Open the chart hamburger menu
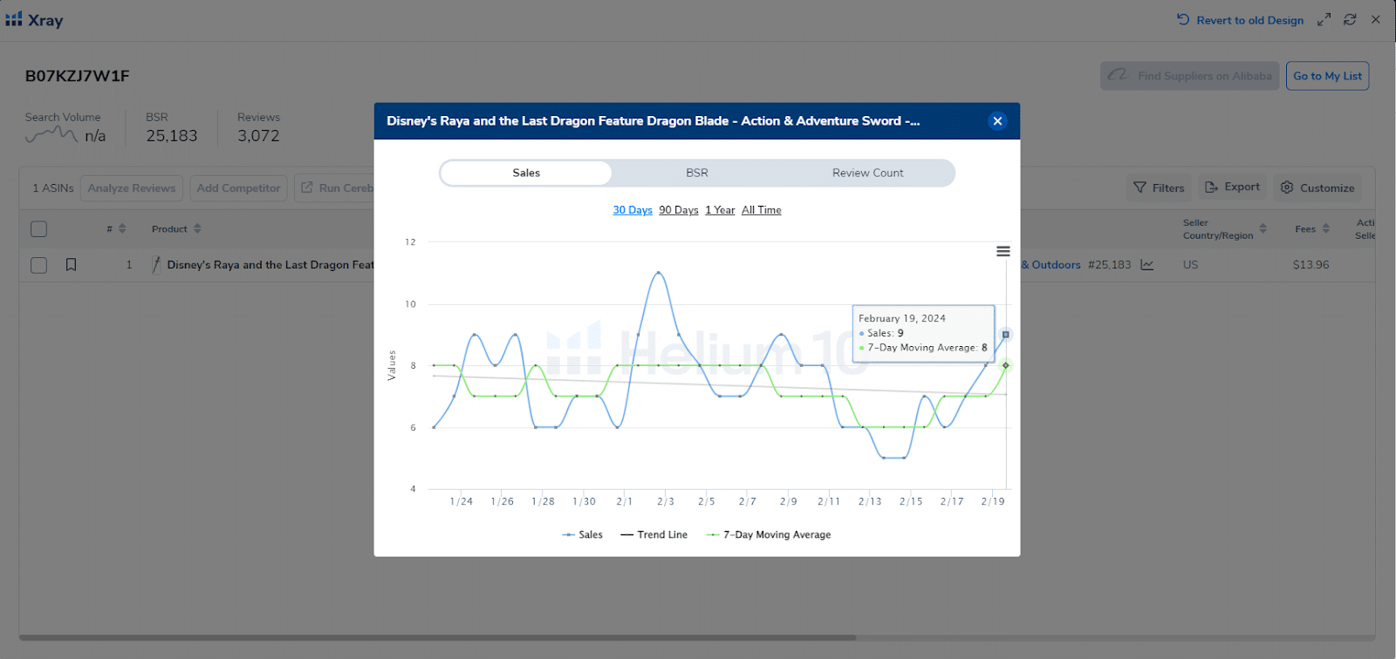1396x659 pixels. [x=1003, y=251]
